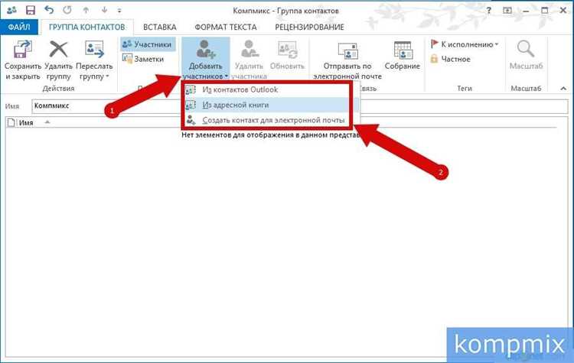Click the document icon column header
The image size is (574, 363).
[x=11, y=122]
